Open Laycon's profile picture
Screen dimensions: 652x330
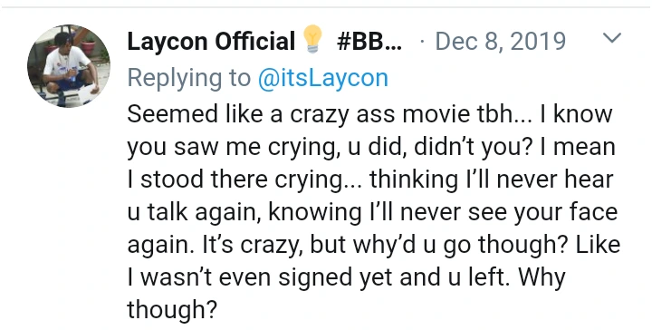click(x=69, y=66)
